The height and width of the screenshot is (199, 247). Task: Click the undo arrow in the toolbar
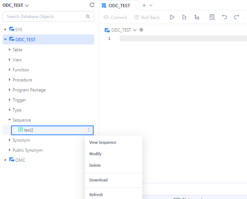pos(224,17)
